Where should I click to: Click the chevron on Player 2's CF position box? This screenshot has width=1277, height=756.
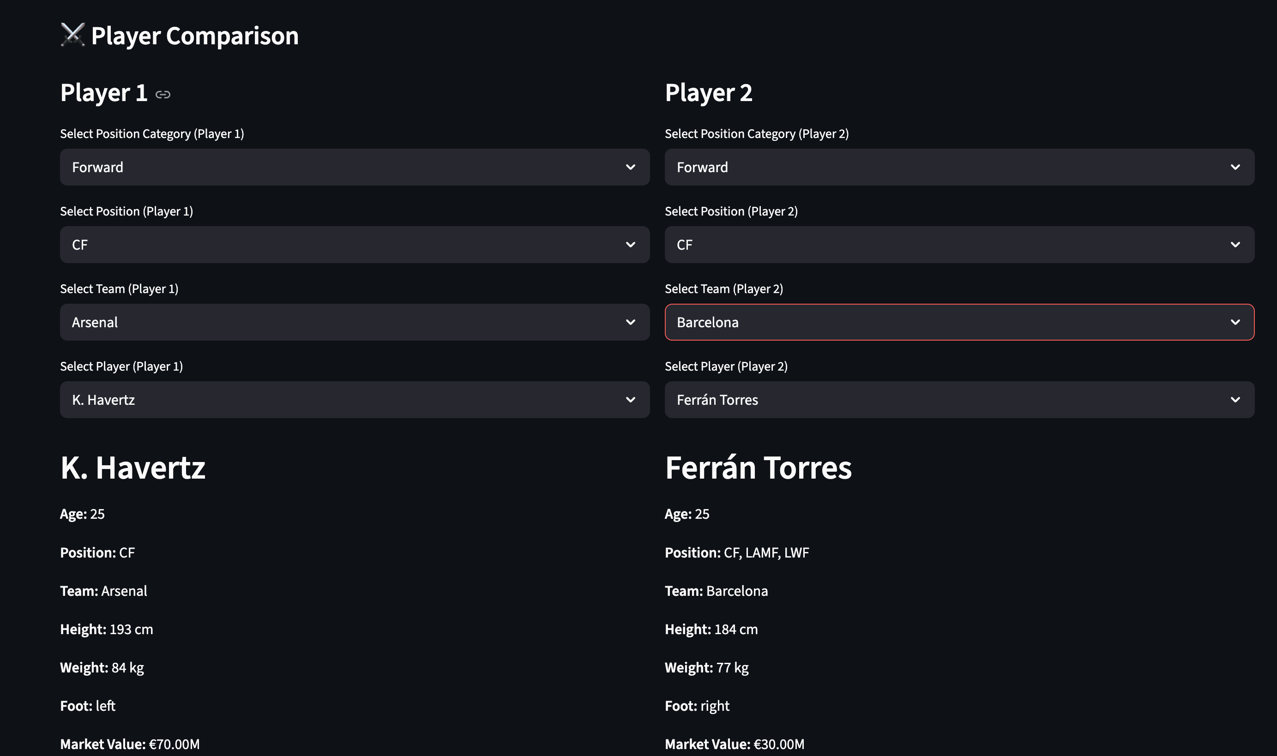1235,245
